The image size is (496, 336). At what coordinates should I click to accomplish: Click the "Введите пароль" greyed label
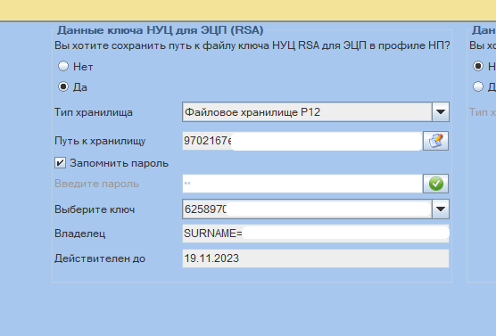click(x=96, y=184)
